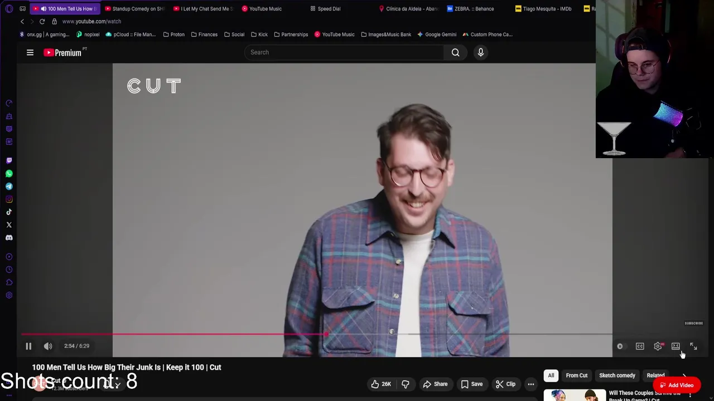Open Discord in the sidebar

click(9, 238)
